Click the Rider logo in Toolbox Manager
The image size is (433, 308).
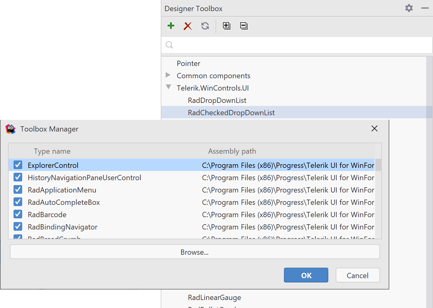coord(10,129)
